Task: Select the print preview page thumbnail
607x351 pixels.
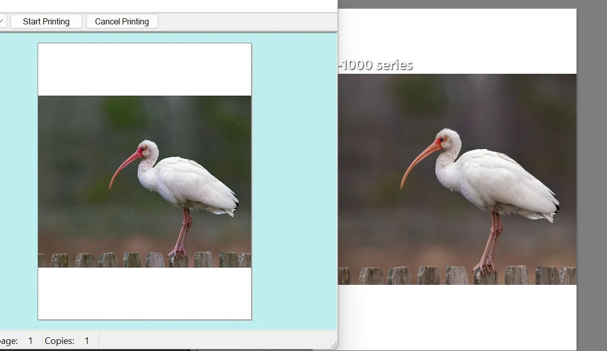Action: [144, 181]
